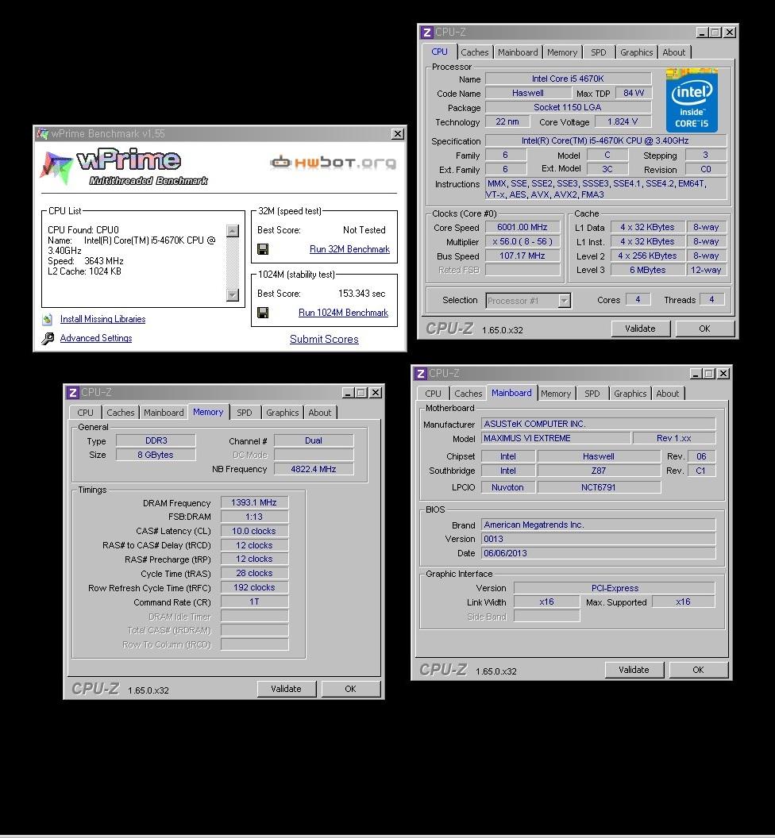Screen dimensions: 775x838
Task: Click Nuvoton LPCIO field
Action: pyautogui.click(x=507, y=487)
